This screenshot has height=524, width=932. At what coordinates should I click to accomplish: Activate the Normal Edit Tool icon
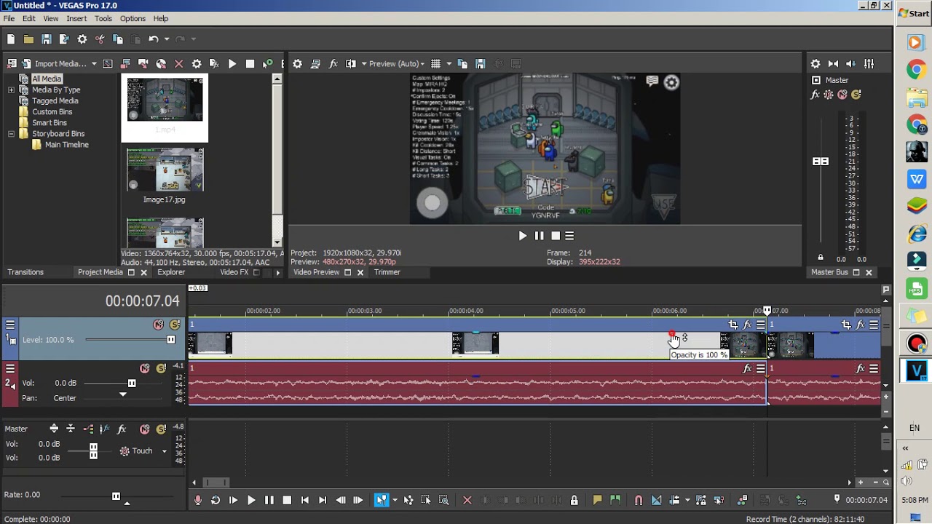[382, 500]
